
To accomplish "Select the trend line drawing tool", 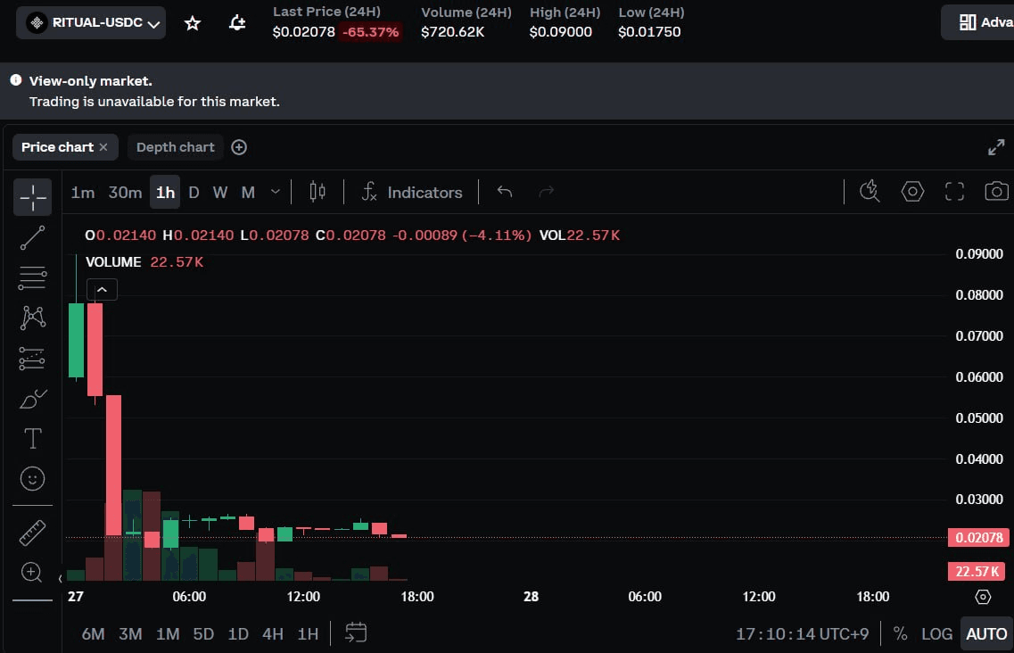I will tap(32, 237).
